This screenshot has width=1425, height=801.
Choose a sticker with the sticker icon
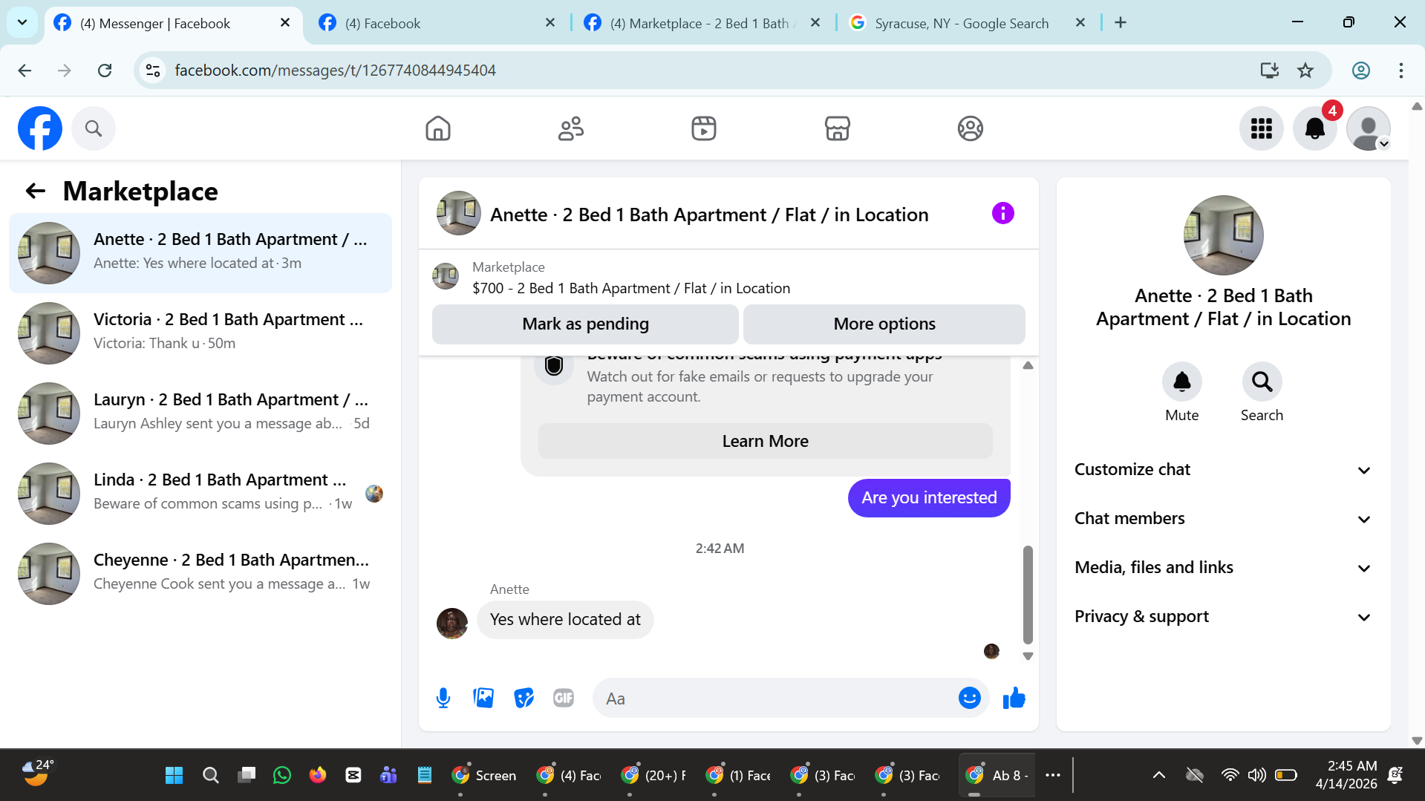click(x=524, y=699)
